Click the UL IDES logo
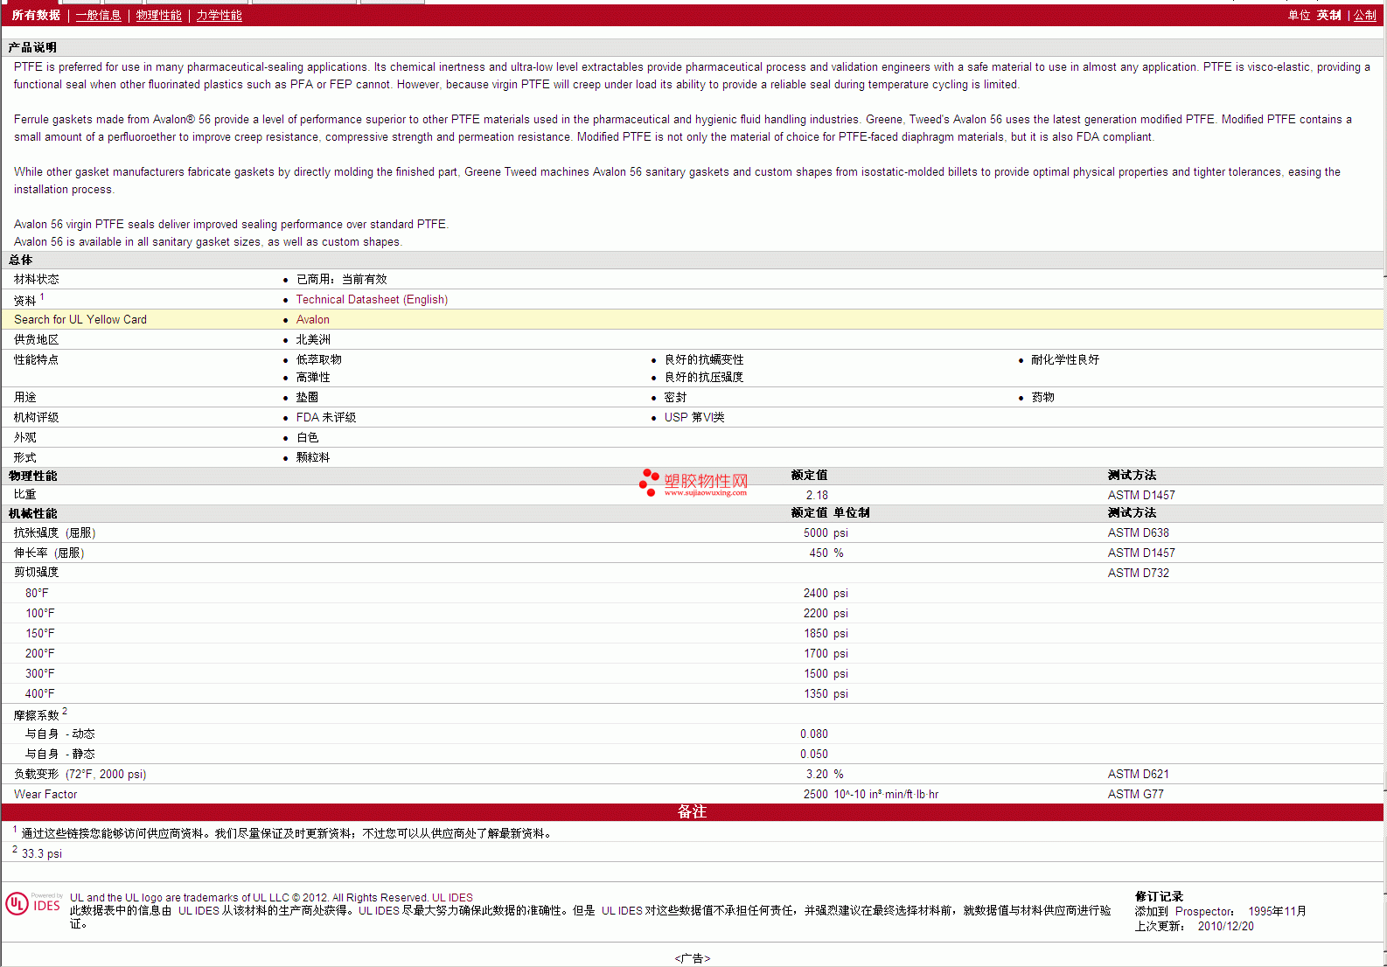 (33, 903)
